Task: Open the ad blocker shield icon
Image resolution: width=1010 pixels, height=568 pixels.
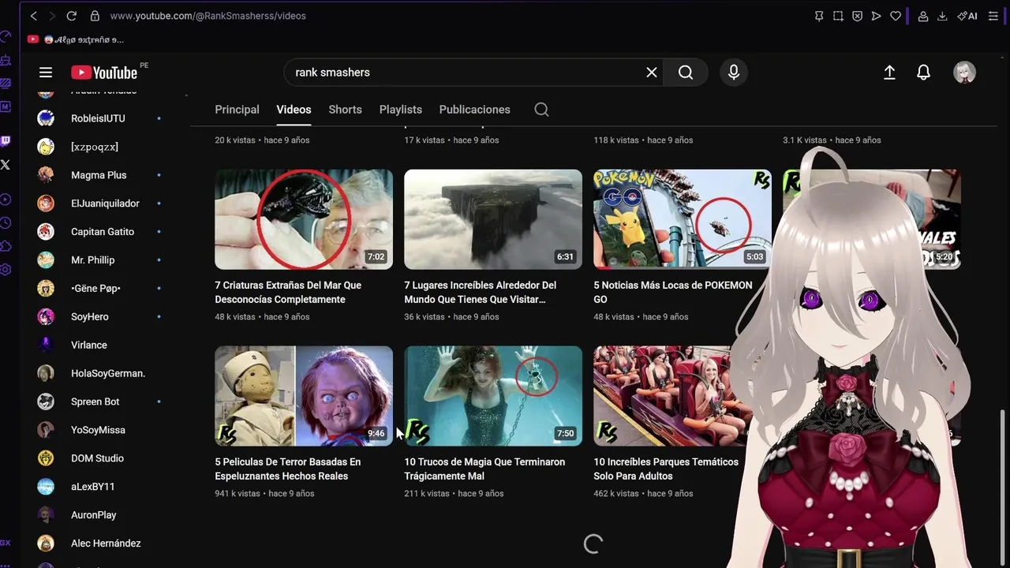Action: (x=857, y=16)
